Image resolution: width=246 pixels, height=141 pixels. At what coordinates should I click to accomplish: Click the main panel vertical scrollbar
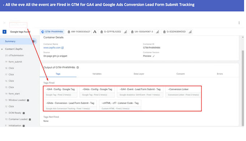pyautogui.click(x=243, y=88)
